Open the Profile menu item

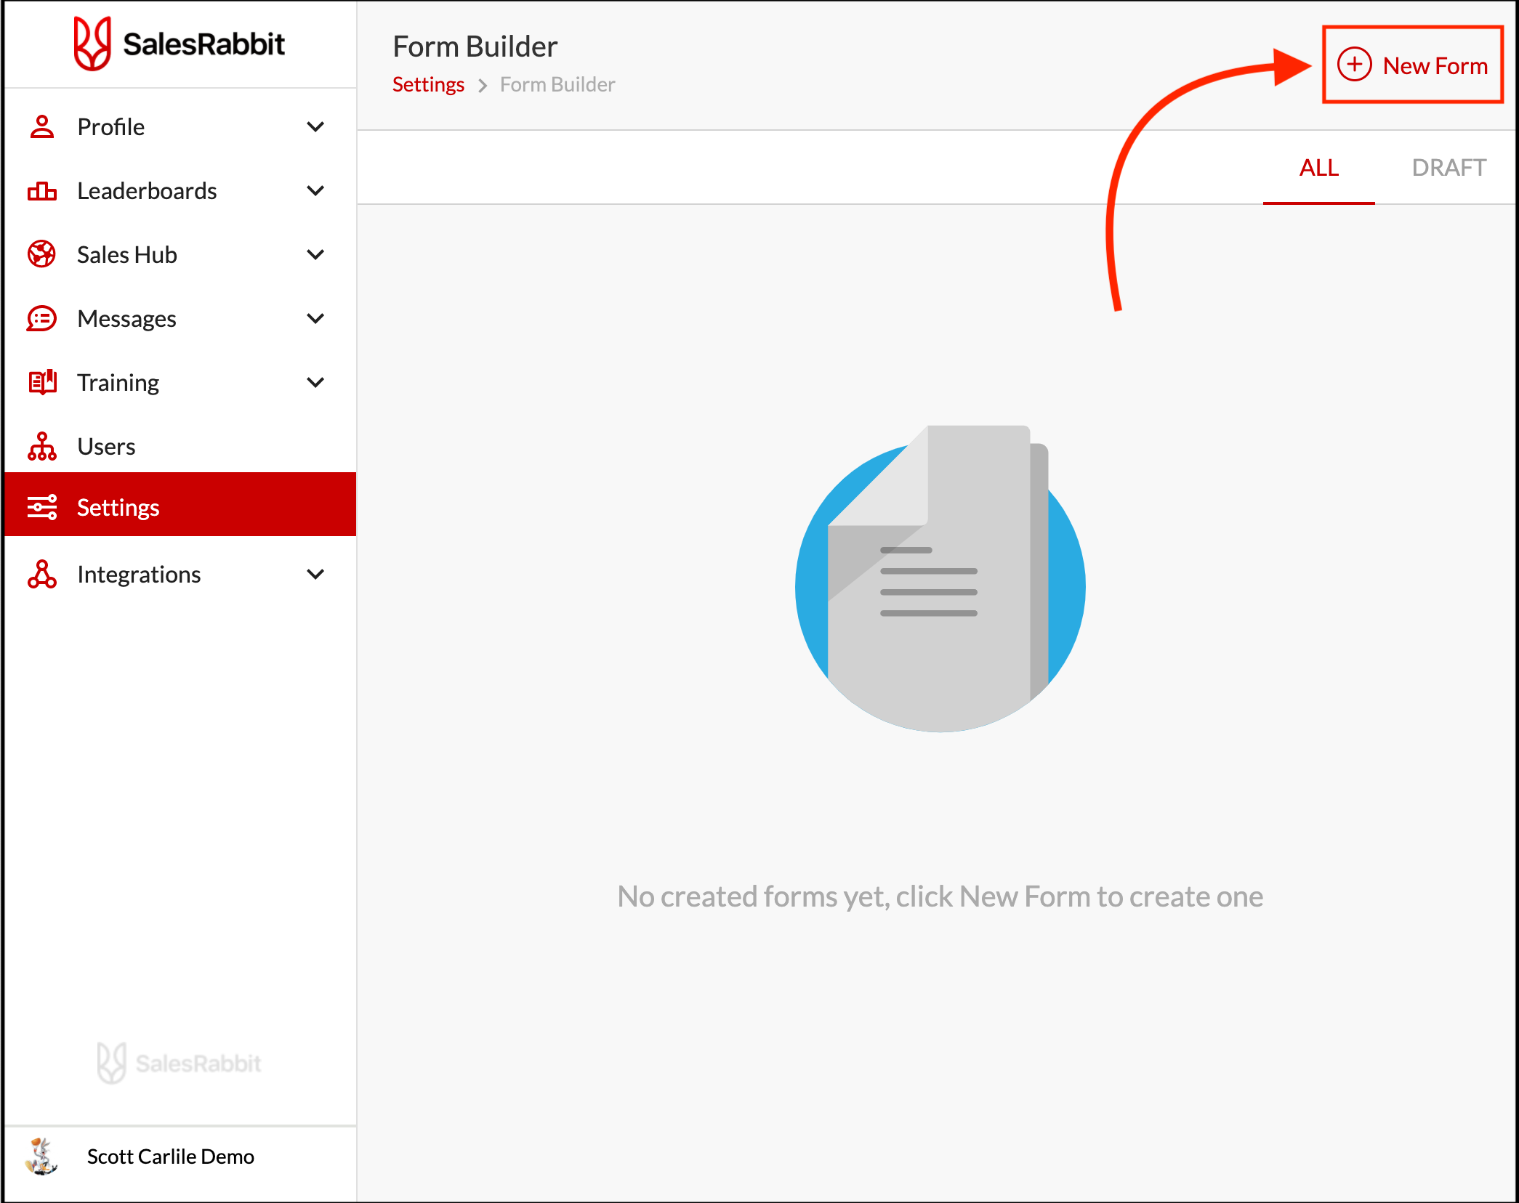180,126
